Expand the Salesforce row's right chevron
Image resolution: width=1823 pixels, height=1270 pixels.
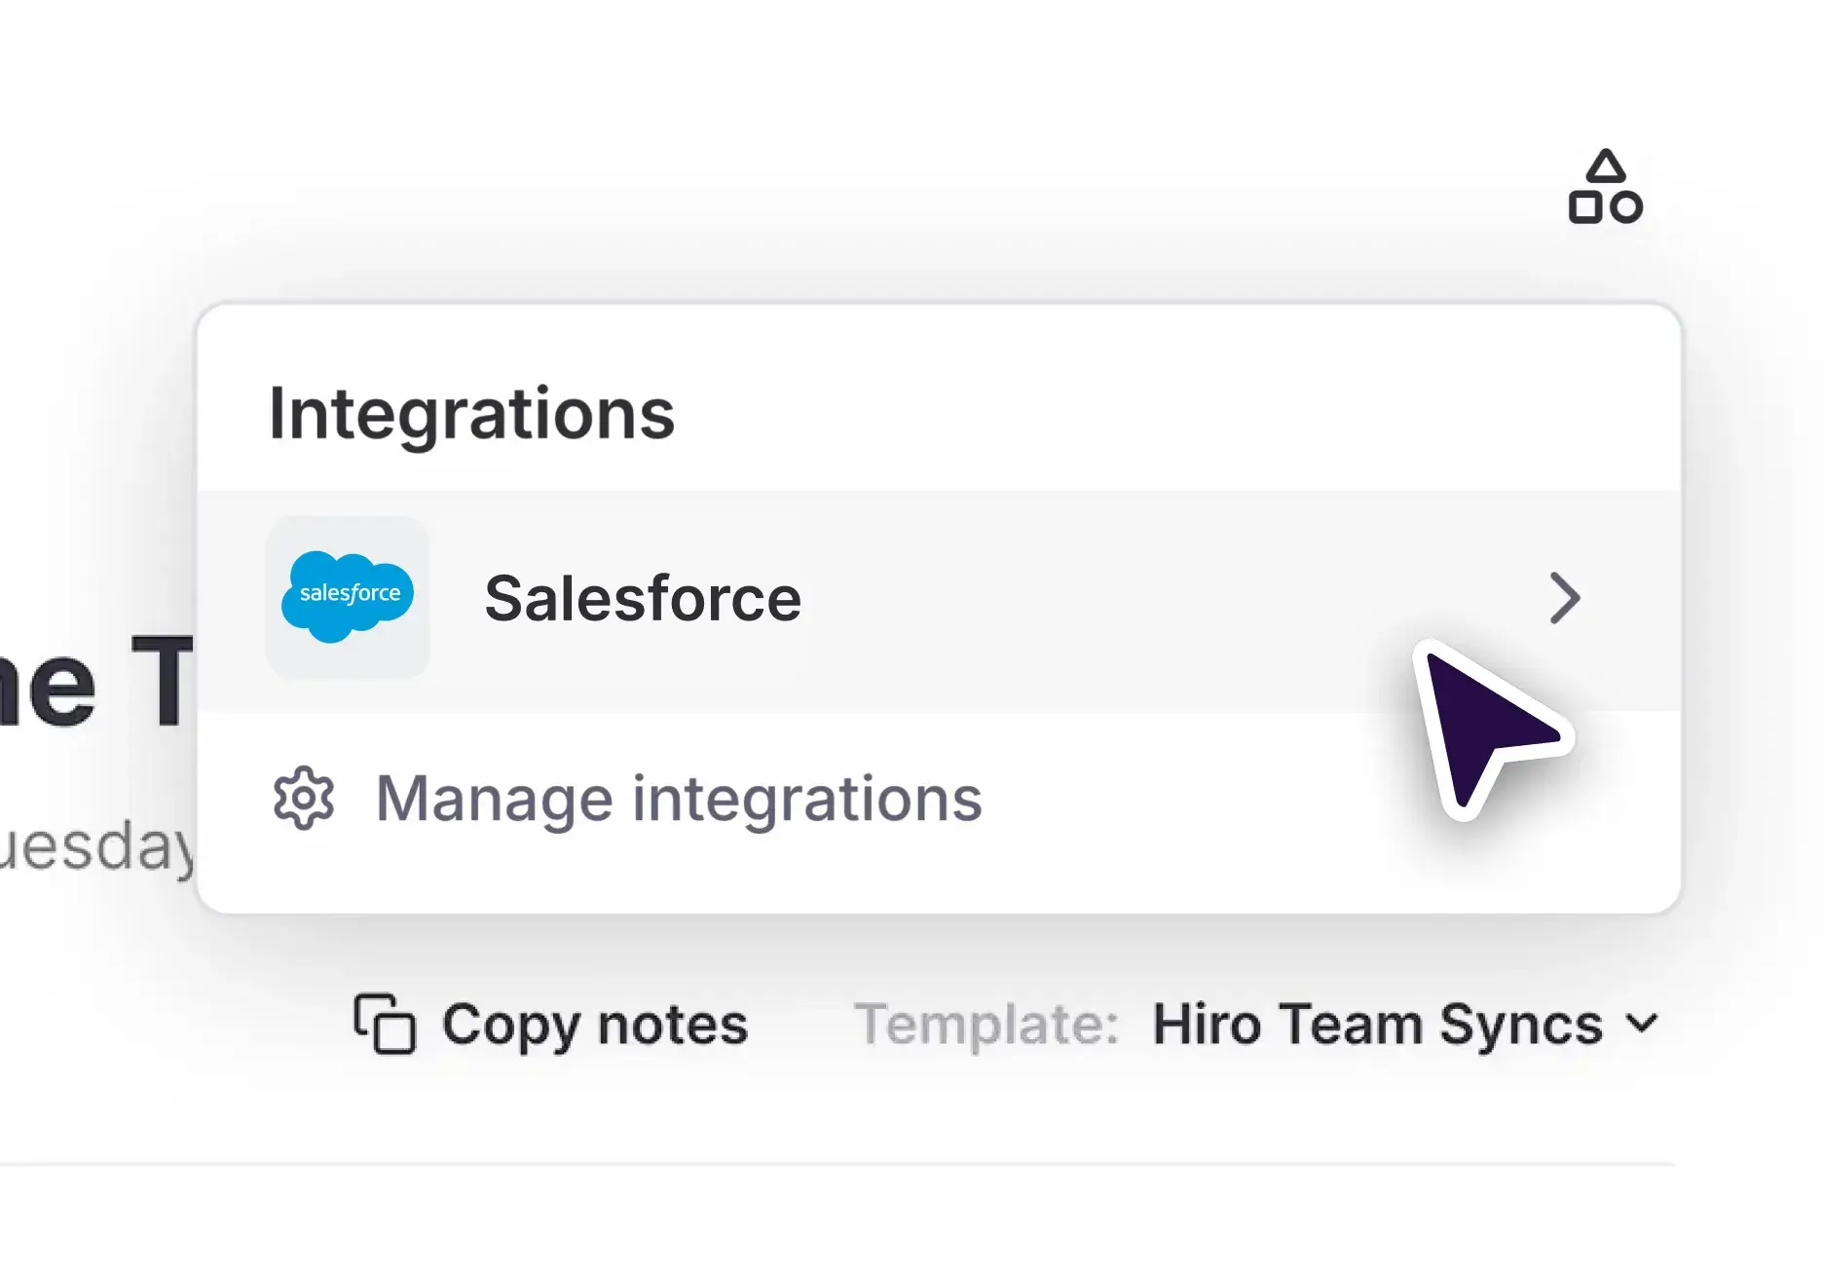pyautogui.click(x=1564, y=598)
